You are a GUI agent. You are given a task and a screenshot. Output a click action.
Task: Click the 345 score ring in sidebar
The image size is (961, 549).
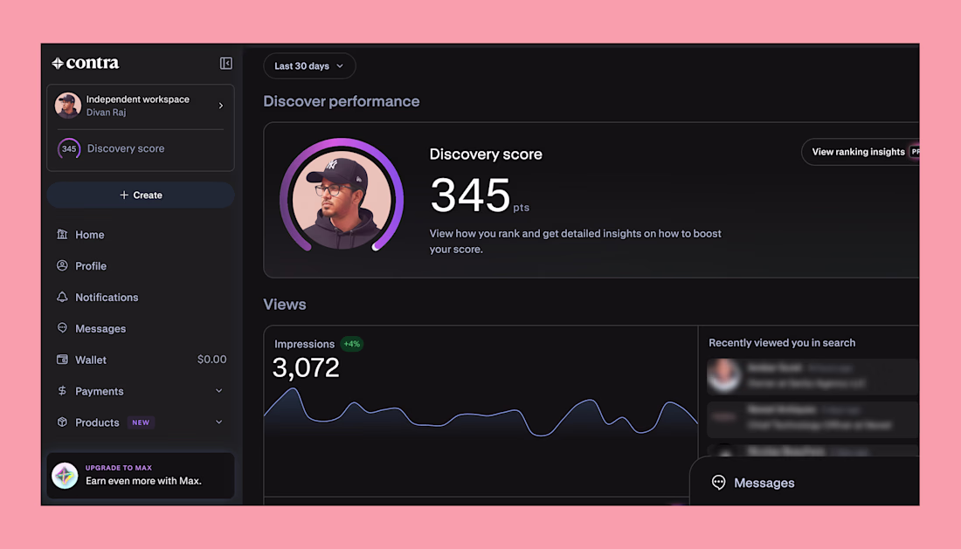69,148
